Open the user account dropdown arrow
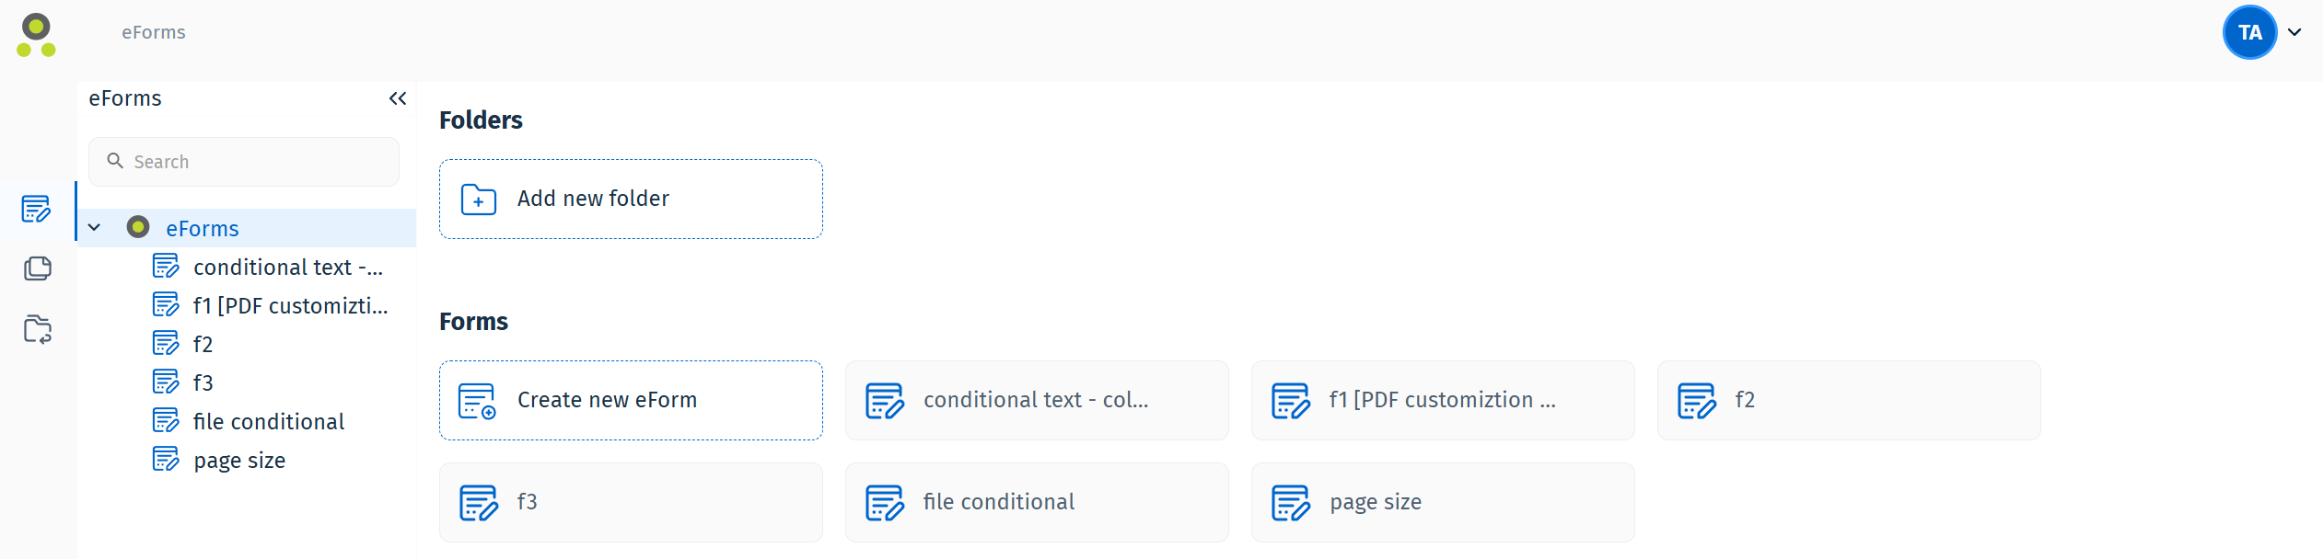This screenshot has width=2323, height=559. (x=2294, y=33)
